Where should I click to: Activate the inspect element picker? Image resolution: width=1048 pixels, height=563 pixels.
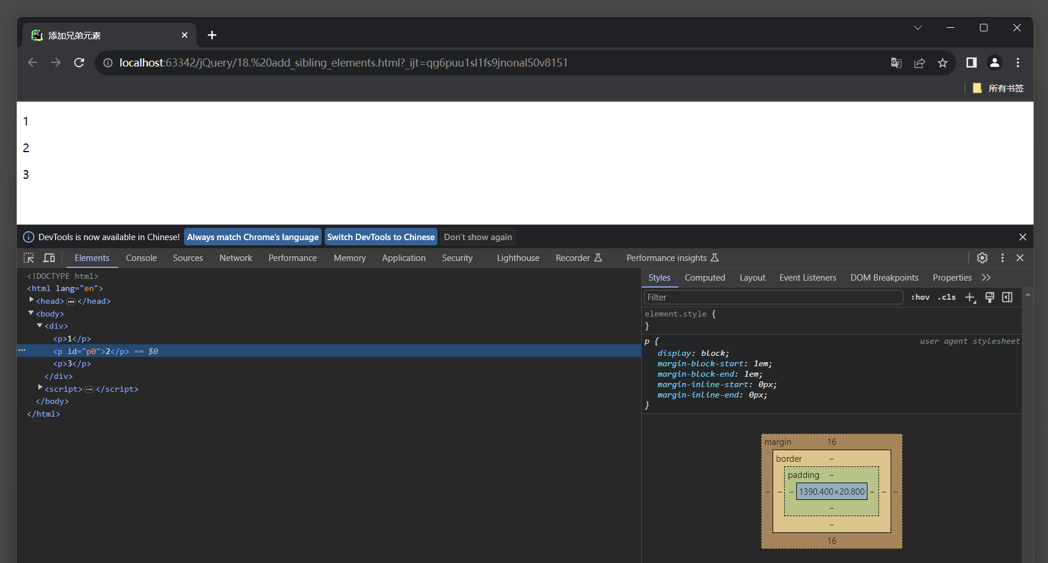[29, 258]
